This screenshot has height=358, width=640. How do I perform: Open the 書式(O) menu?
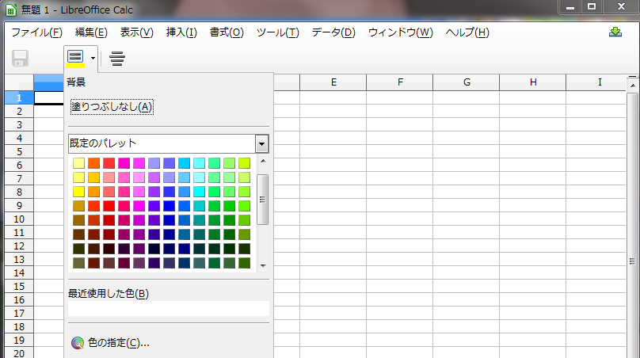[x=227, y=32]
